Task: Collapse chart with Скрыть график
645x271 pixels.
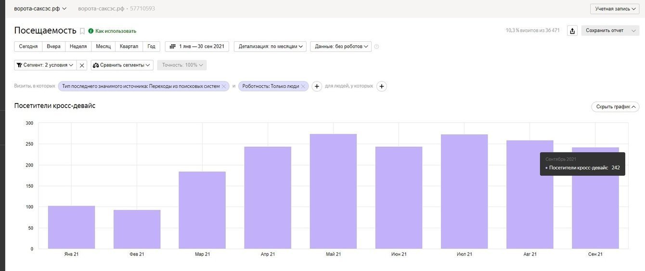Action: click(615, 107)
